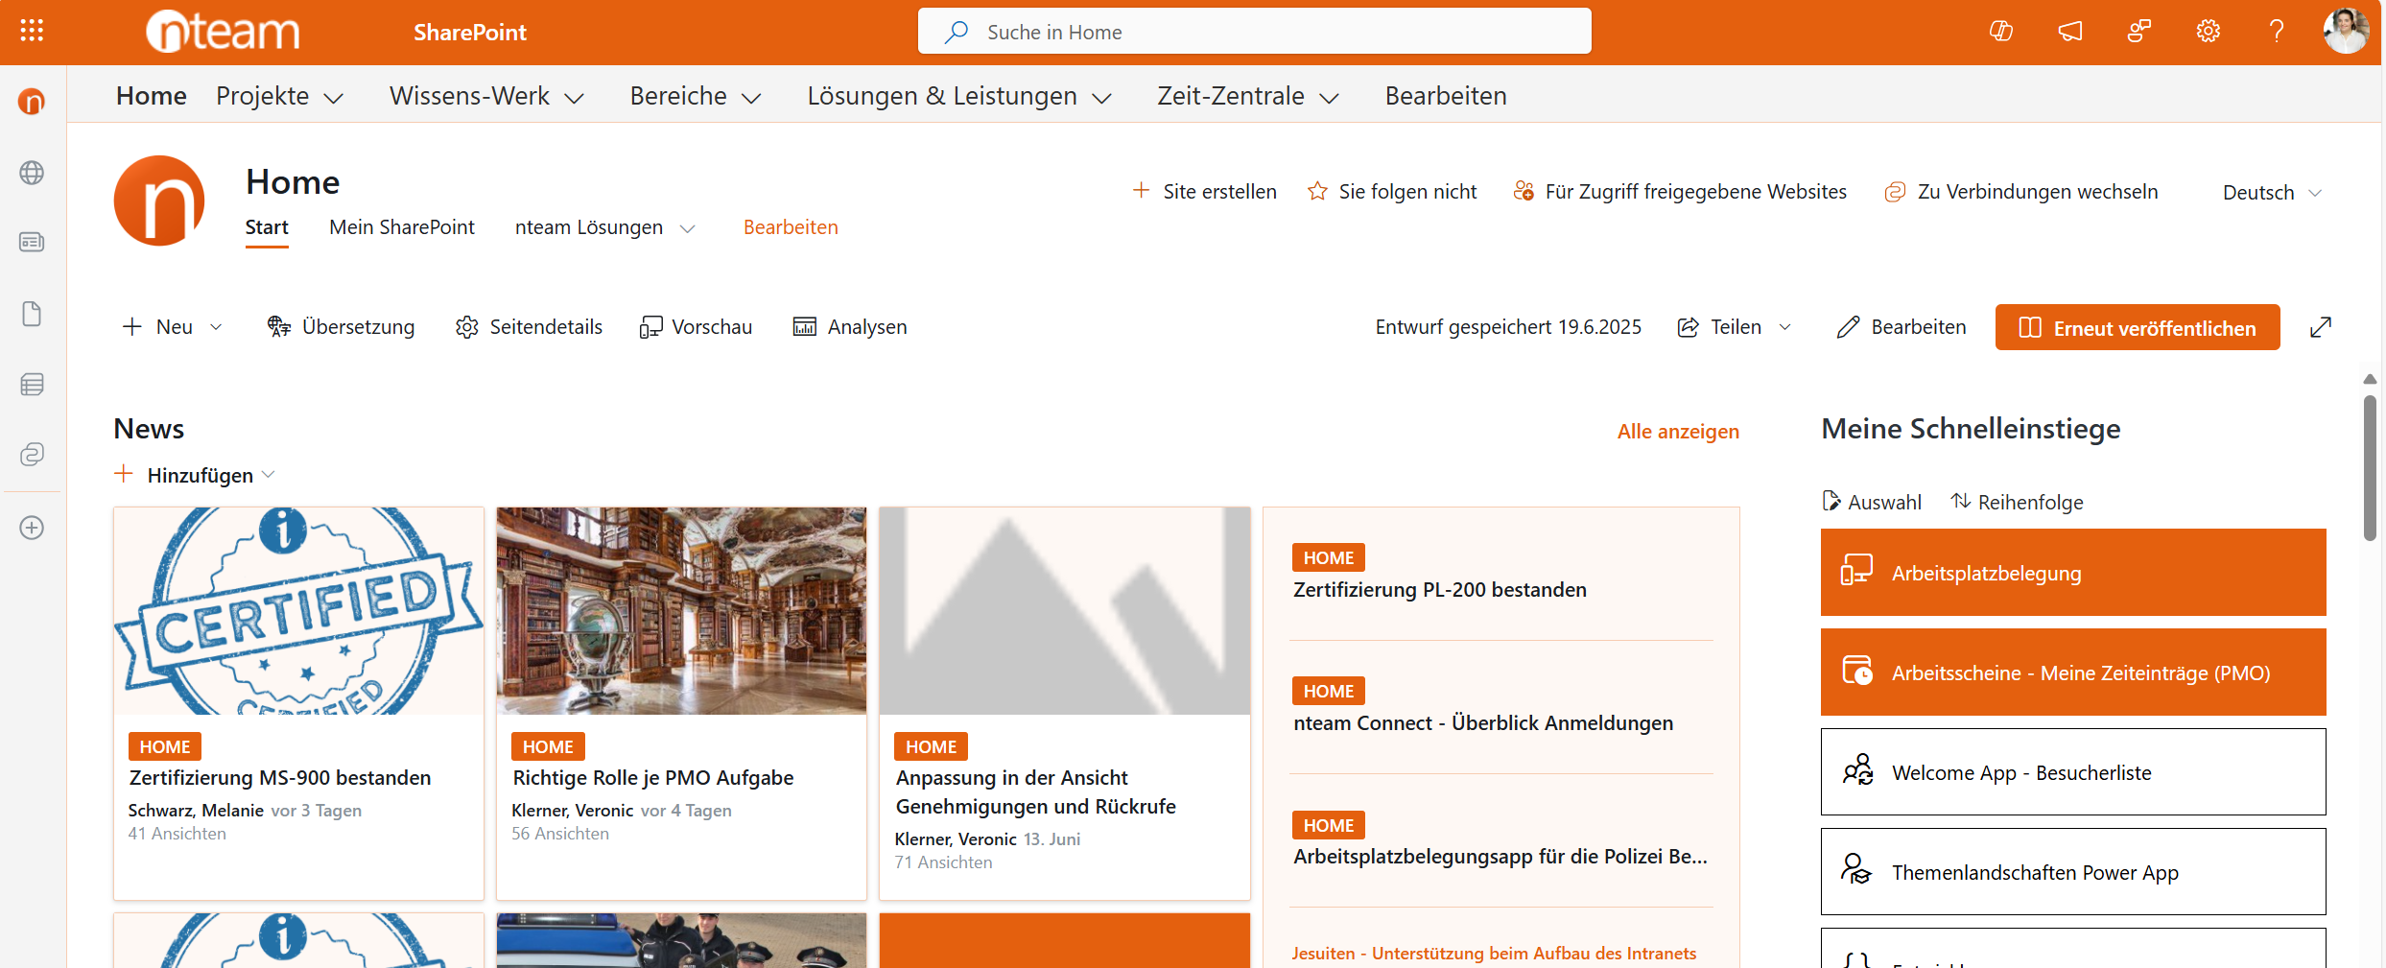Click nteam home icon in left rail
The image size is (2386, 968).
(32, 101)
